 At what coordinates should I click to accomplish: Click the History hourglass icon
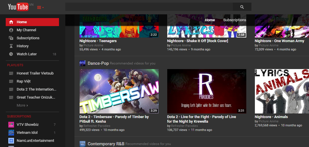[11, 46]
